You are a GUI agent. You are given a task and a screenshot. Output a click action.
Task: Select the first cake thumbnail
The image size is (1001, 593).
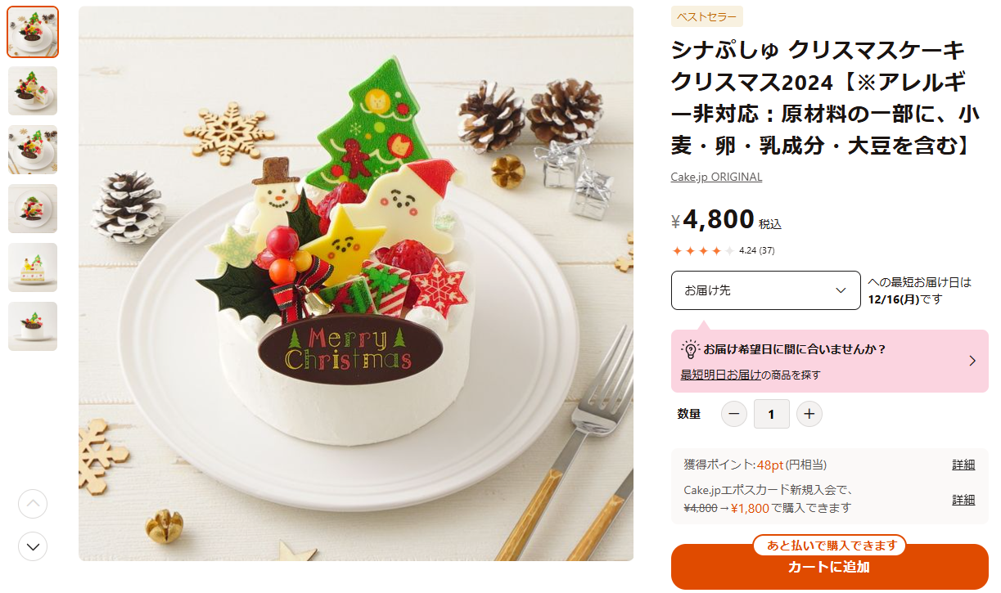pyautogui.click(x=33, y=32)
